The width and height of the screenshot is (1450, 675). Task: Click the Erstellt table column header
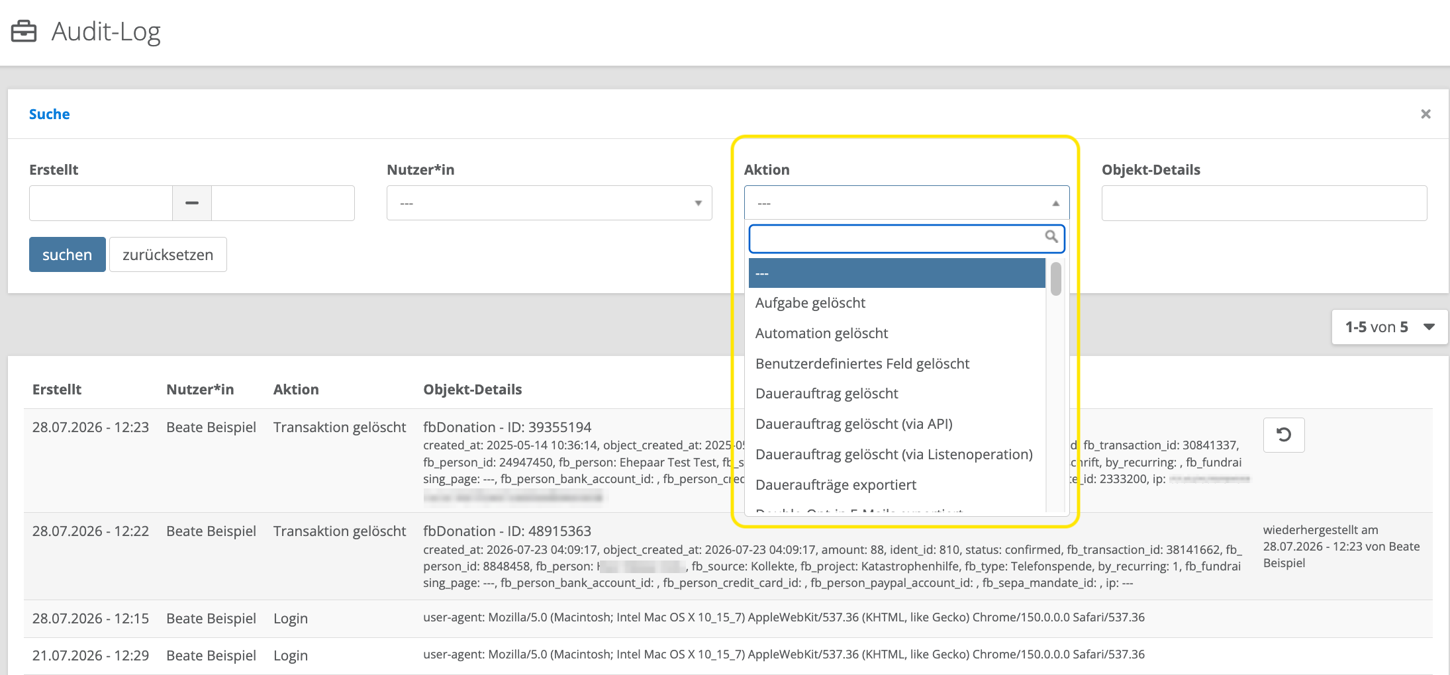(57, 389)
